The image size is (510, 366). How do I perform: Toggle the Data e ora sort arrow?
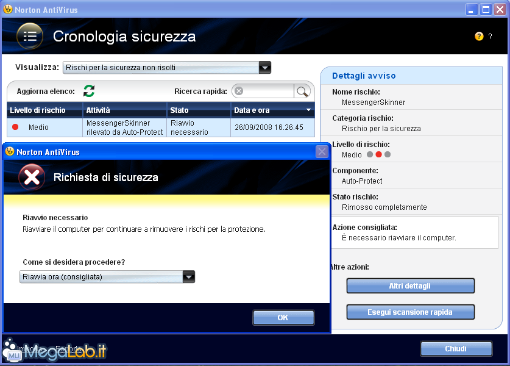(x=308, y=110)
